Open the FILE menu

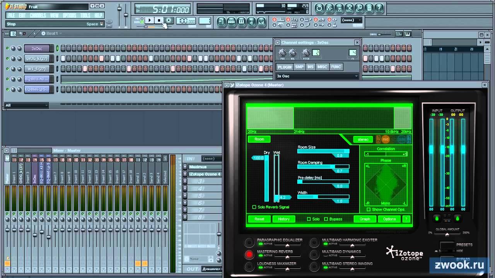pos(12,15)
